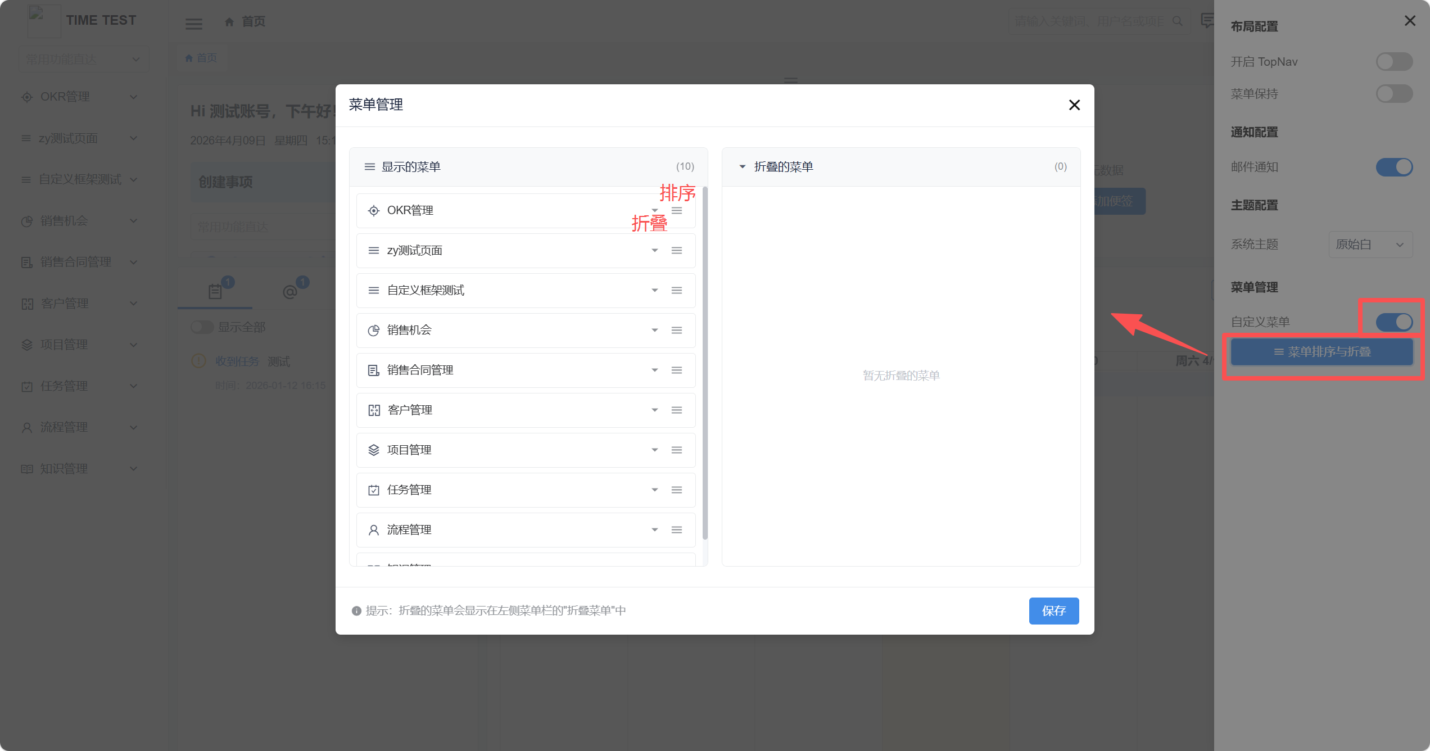Screen dimensions: 1430x751
Task: Open the 首页 breadcrumb tab
Action: pos(201,58)
